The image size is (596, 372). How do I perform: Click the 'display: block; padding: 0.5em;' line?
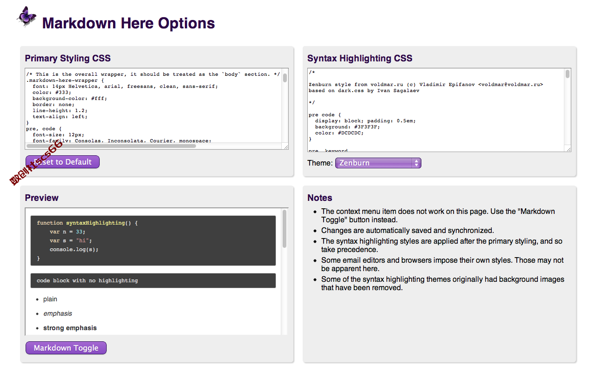(x=366, y=121)
